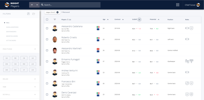Click the save filter floppy disk icon
Viewport: 204px width, 100px height.
(28, 14)
